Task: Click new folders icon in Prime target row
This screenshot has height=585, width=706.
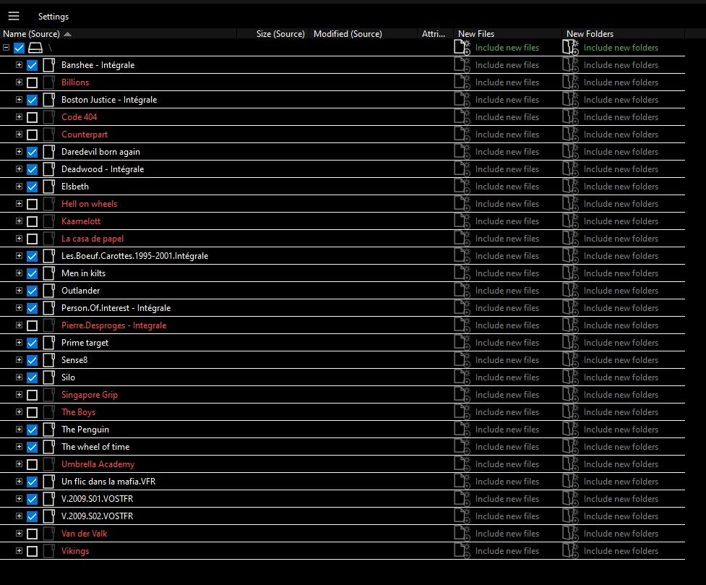Action: (570, 343)
